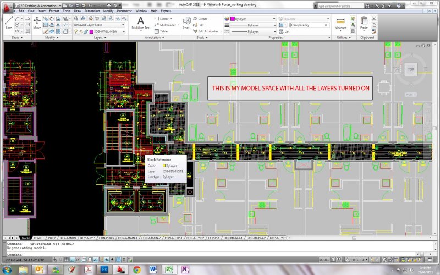Switch to the COVER layout tab
This screenshot has height=275, width=440.
point(38,238)
